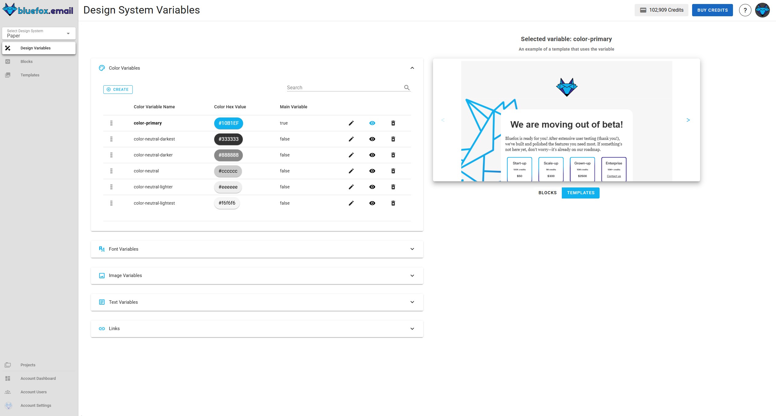
Task: Select the #10B1EF color swatch
Action: pos(228,123)
